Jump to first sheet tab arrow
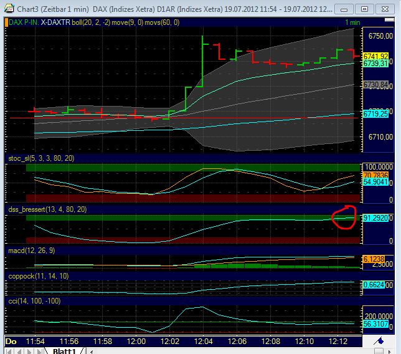The width and height of the screenshot is (401, 354). coord(9,351)
